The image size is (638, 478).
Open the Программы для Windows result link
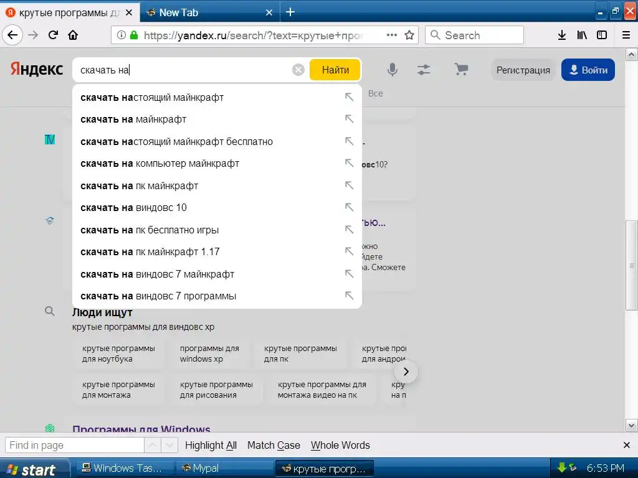tap(141, 428)
